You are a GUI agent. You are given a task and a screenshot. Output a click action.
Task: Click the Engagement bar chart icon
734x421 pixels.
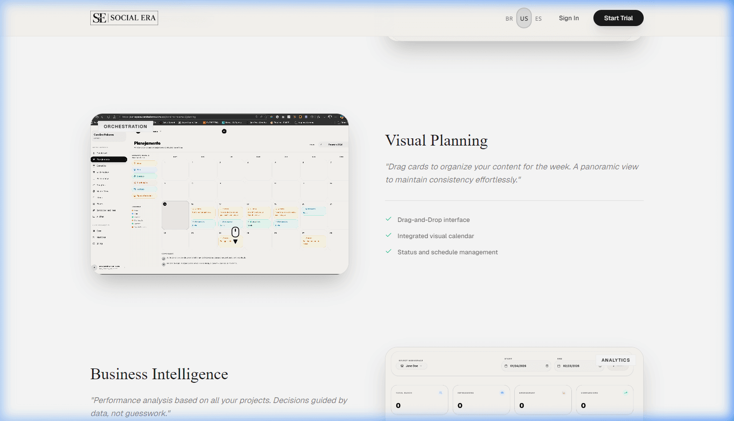(564, 393)
